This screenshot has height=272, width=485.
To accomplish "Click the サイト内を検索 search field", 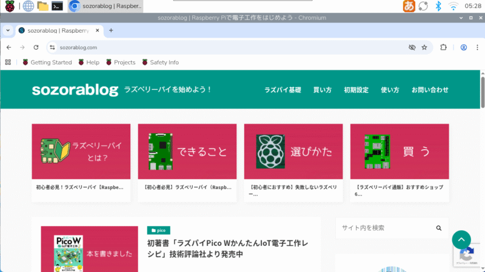I will [385, 228].
